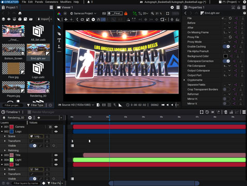Switch to Render Manager tab

click(41, 112)
